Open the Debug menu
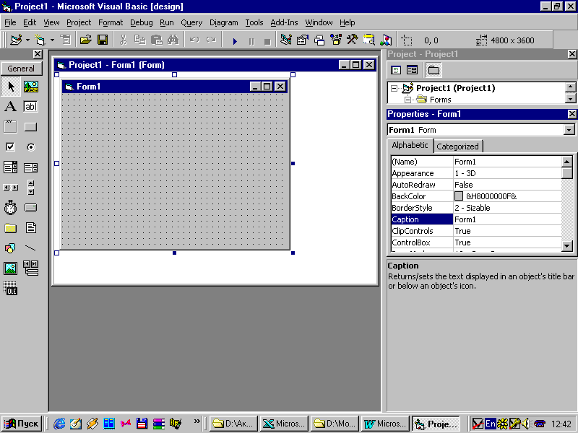The height and width of the screenshot is (433, 578). click(x=141, y=23)
